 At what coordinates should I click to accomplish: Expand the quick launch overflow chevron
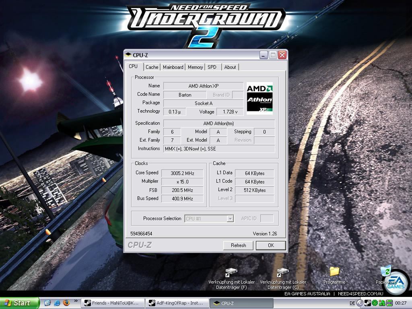pyautogui.click(x=76, y=301)
